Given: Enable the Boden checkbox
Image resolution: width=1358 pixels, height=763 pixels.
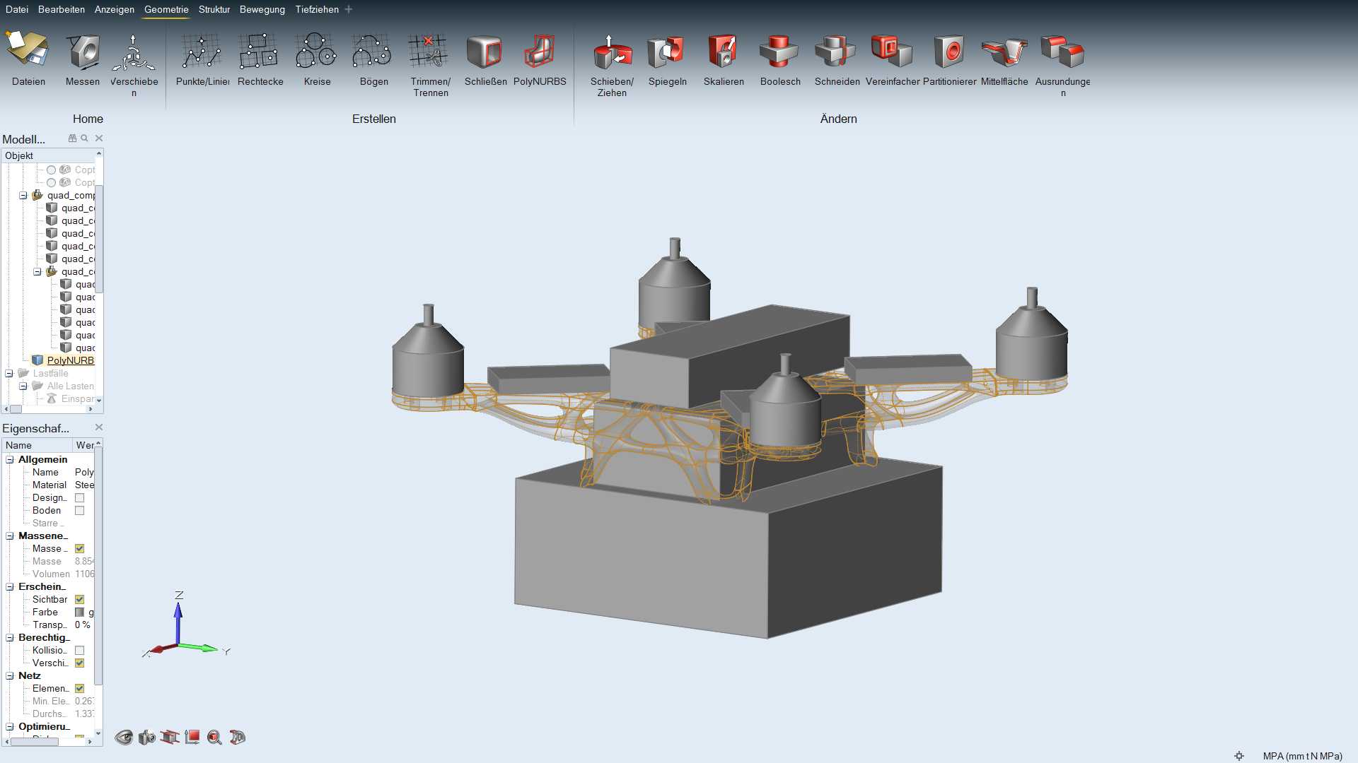Looking at the screenshot, I should coord(79,511).
